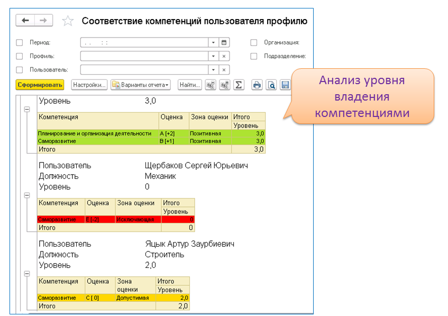Click the forward navigation arrow
Screen dimensions: 448x316
coord(43,21)
